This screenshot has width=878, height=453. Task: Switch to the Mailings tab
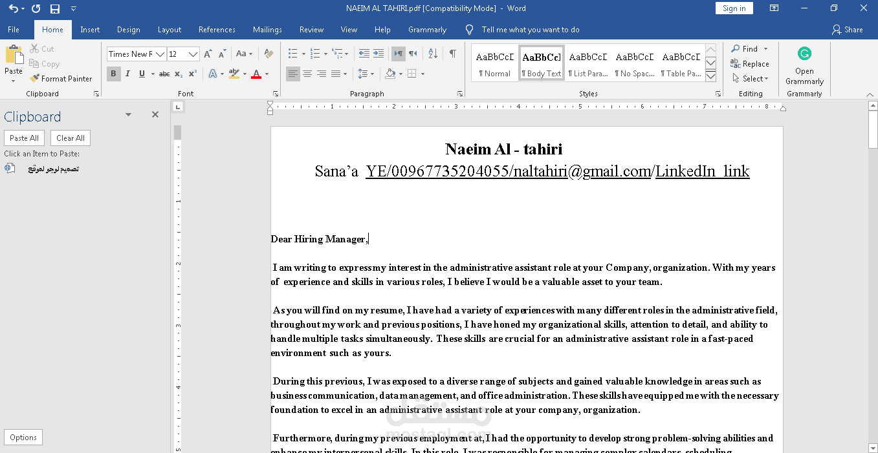[267, 29]
